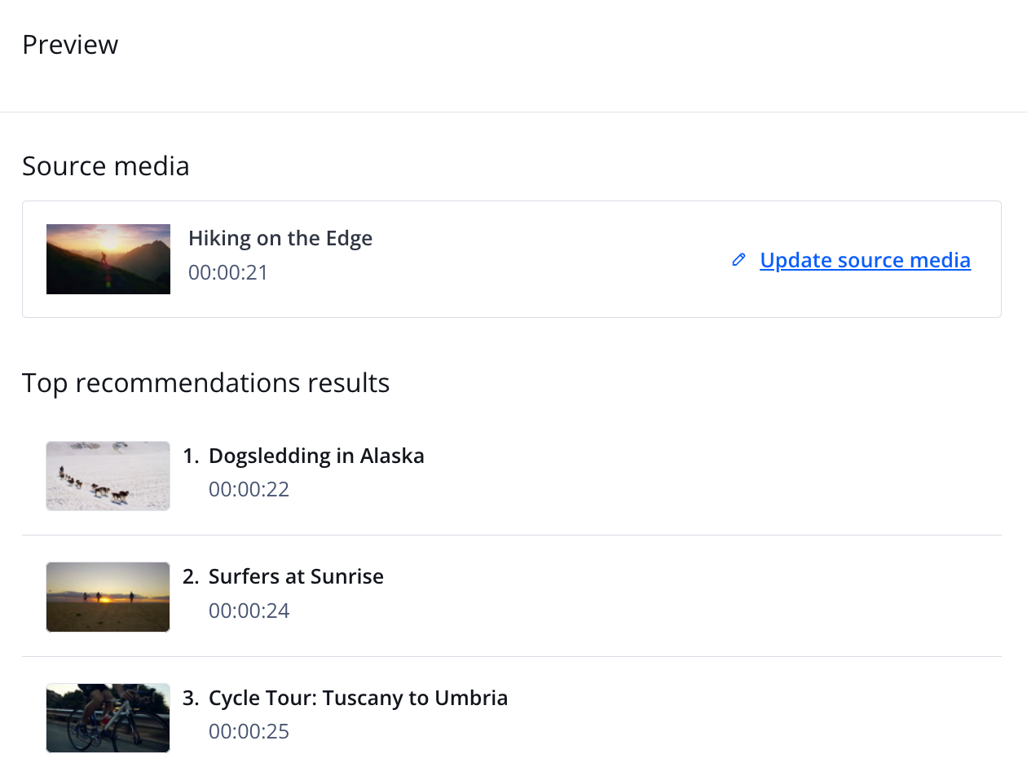The width and height of the screenshot is (1027, 776).
Task: Open Cycle Tour: Tuscany to Umbria recommendation
Action: click(359, 698)
